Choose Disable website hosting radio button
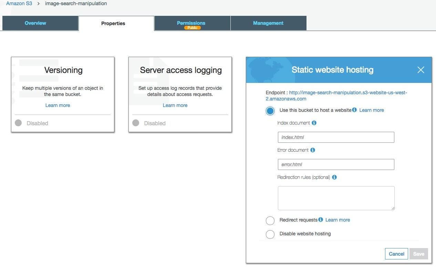The width and height of the screenshot is (436, 267). pos(270,234)
